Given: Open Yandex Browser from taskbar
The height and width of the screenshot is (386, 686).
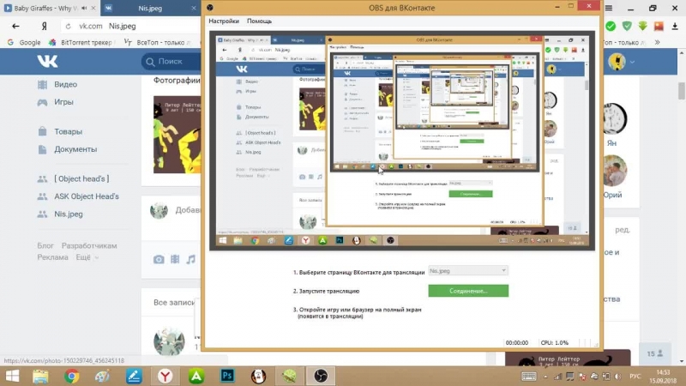Looking at the screenshot, I should coord(165,376).
